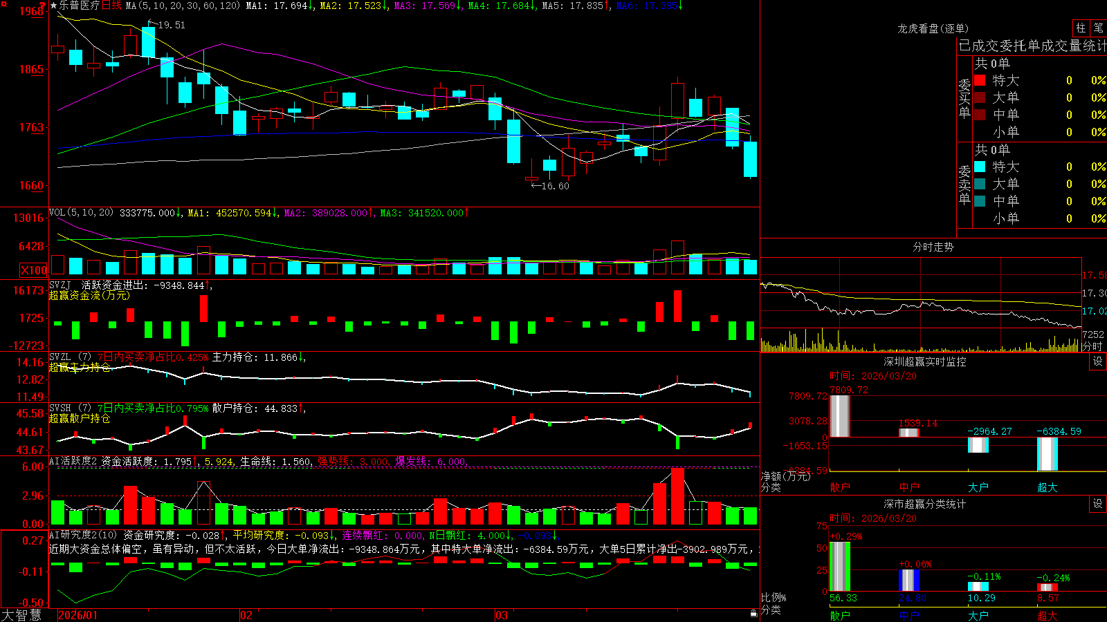Open 设 settings for 深圳超赢实时监控
1107x622 pixels.
1098,361
